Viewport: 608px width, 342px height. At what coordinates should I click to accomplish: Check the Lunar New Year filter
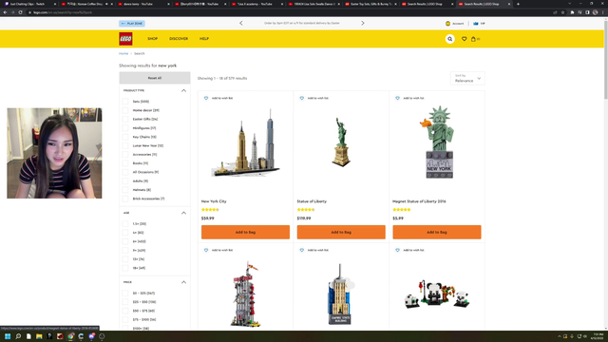pyautogui.click(x=125, y=145)
